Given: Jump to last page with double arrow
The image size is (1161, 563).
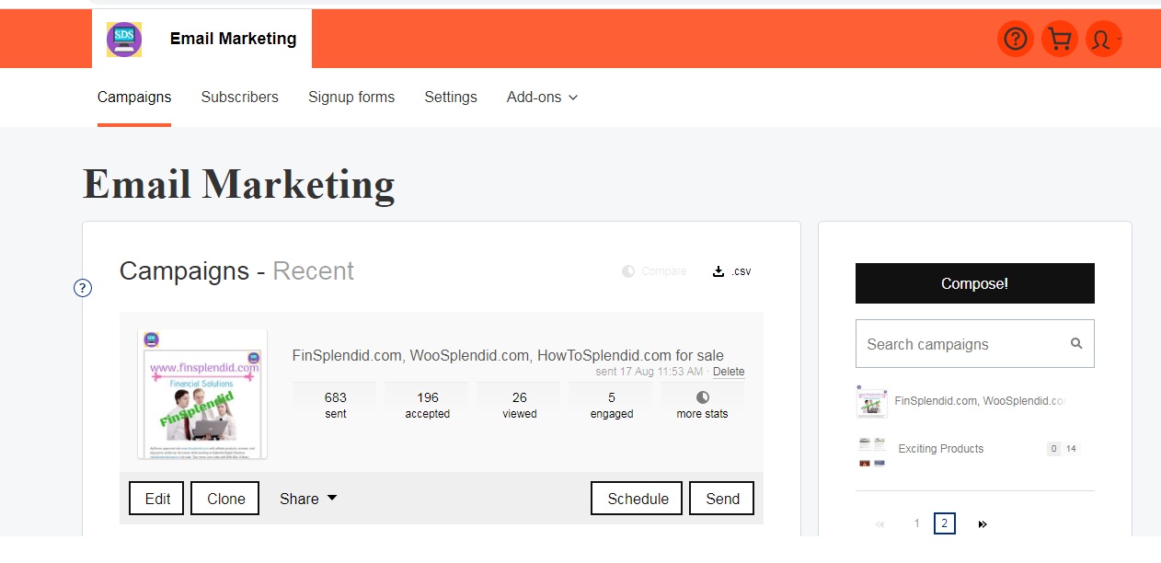Looking at the screenshot, I should (x=983, y=524).
